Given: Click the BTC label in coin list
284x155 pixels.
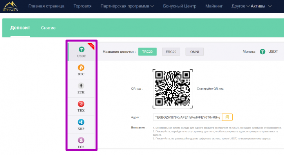Looking at the screenshot, I should pyautogui.click(x=81, y=74).
